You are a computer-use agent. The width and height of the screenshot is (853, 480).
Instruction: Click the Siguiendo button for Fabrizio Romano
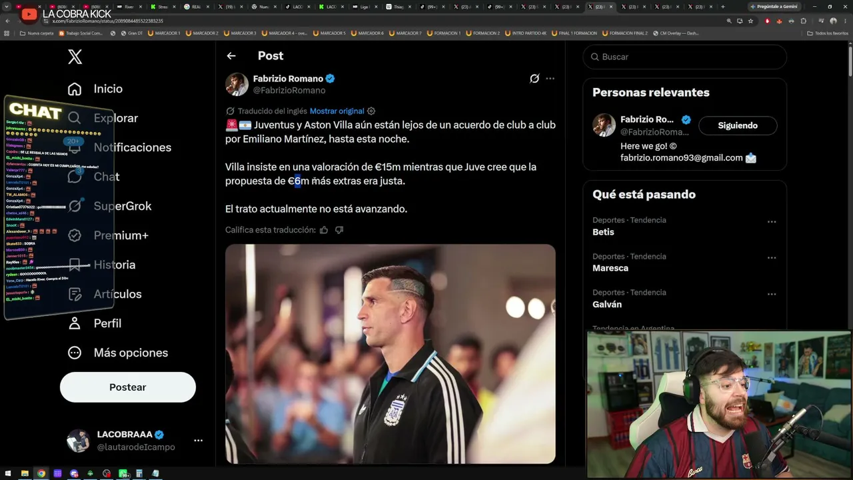738,125
